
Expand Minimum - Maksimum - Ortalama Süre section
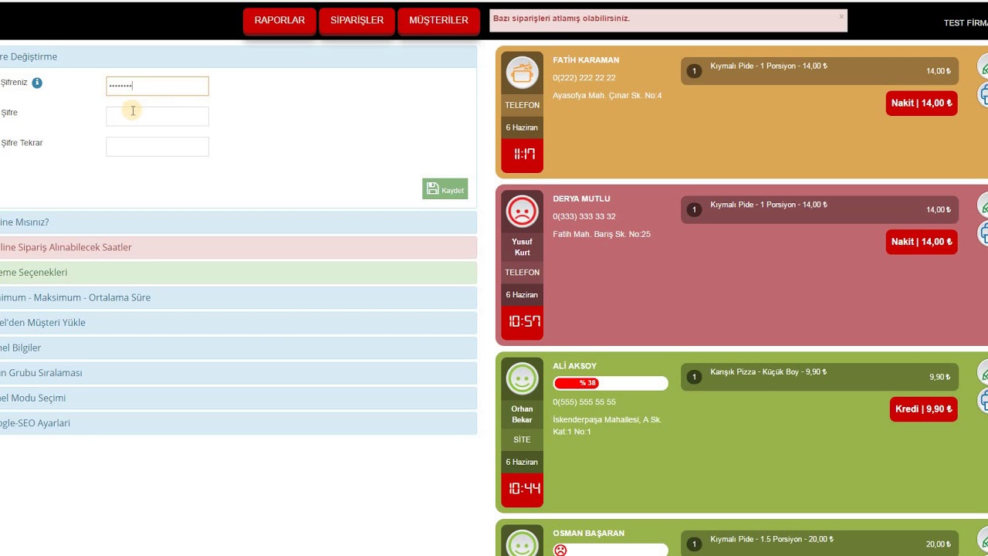(x=238, y=297)
